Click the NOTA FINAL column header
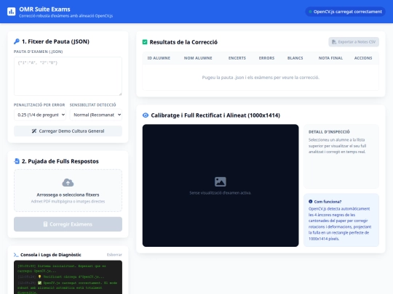This screenshot has height=294, width=393. 330,58
